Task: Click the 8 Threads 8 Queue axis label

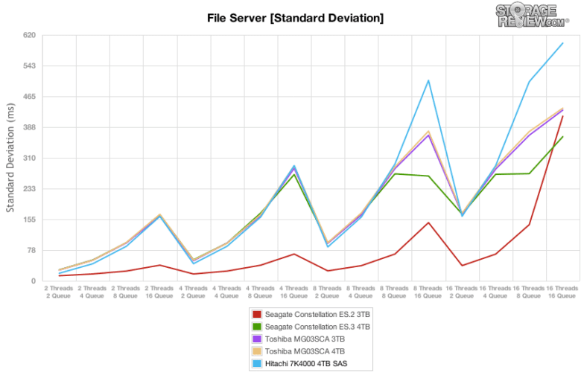Action: 394,292
